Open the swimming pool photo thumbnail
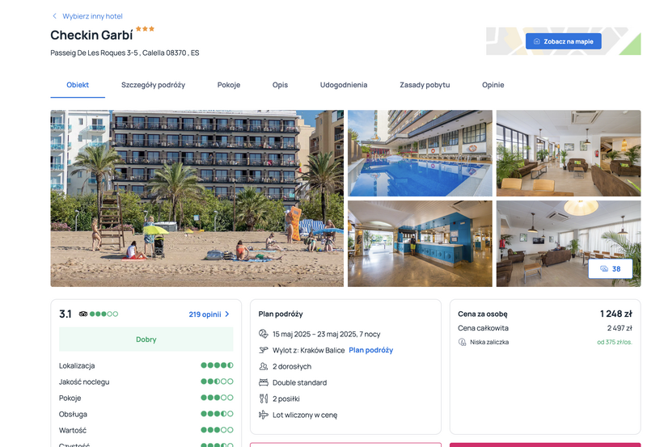 point(420,153)
